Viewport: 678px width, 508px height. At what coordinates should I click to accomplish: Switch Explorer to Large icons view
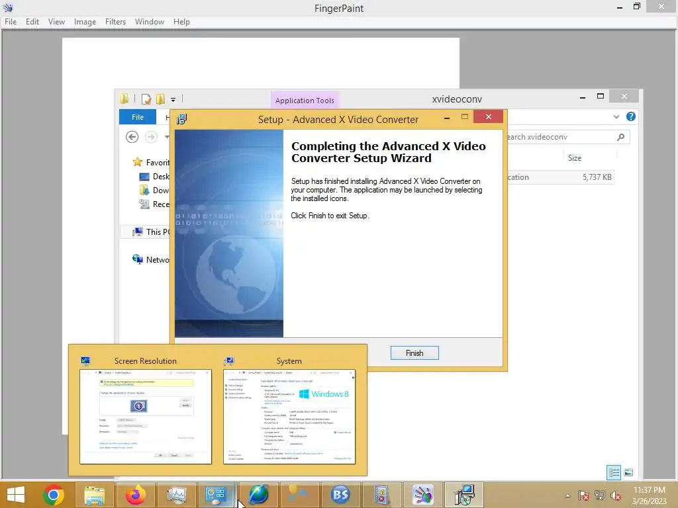(x=628, y=472)
